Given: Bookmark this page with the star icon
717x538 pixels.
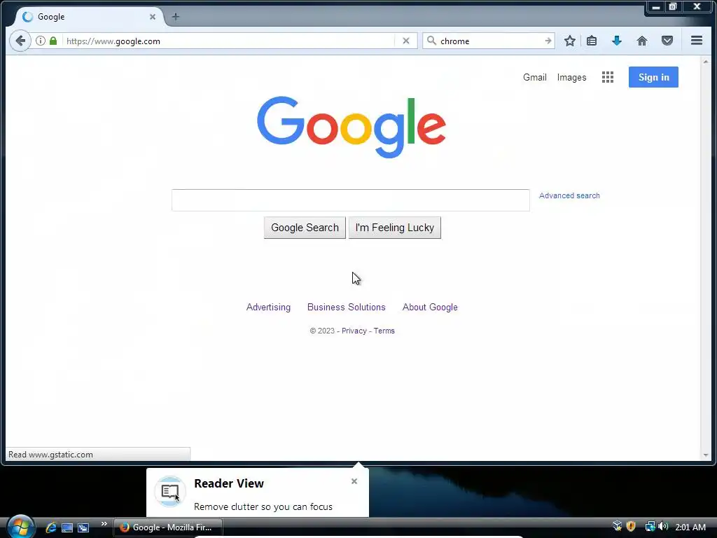Looking at the screenshot, I should 569,41.
